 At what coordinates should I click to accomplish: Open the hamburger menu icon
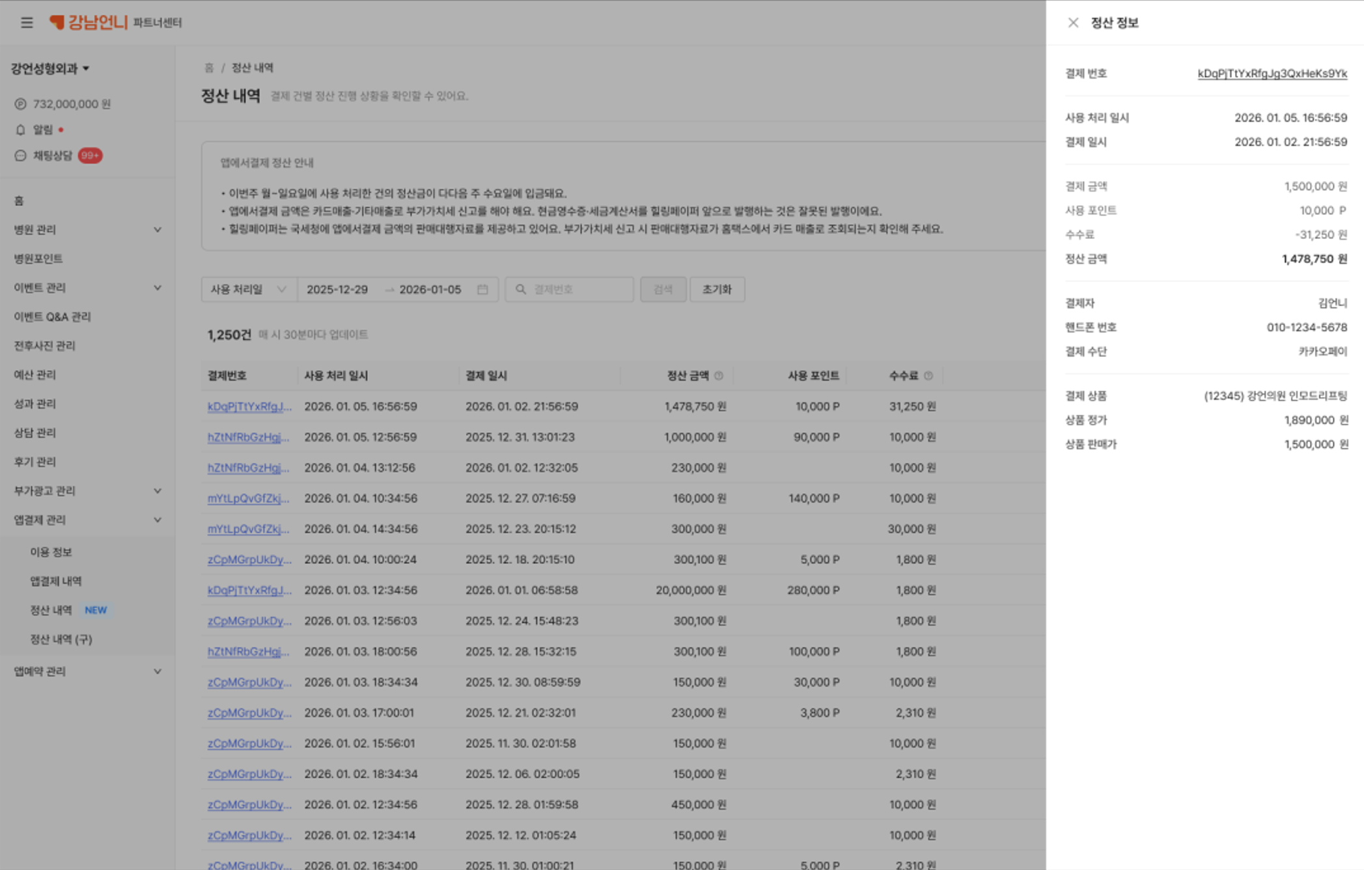point(27,23)
